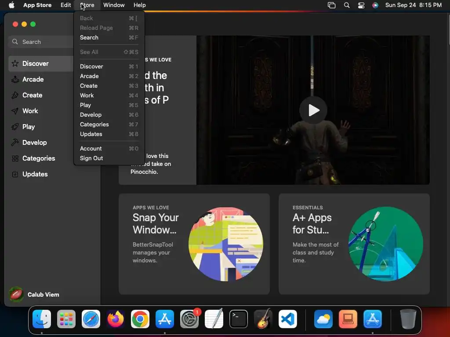
Task: Open TextEdit from the Dock
Action: (x=214, y=319)
